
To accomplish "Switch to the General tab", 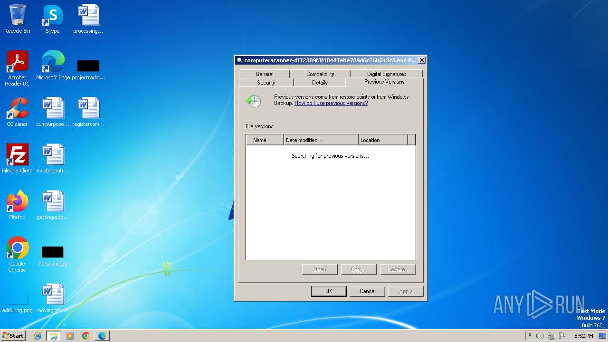I will (265, 74).
